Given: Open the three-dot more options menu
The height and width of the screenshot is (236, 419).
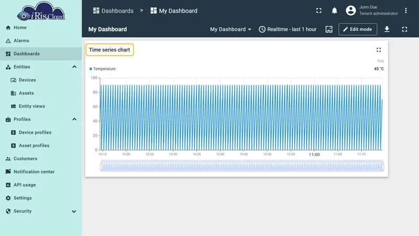Looking at the screenshot, I should tap(405, 10).
